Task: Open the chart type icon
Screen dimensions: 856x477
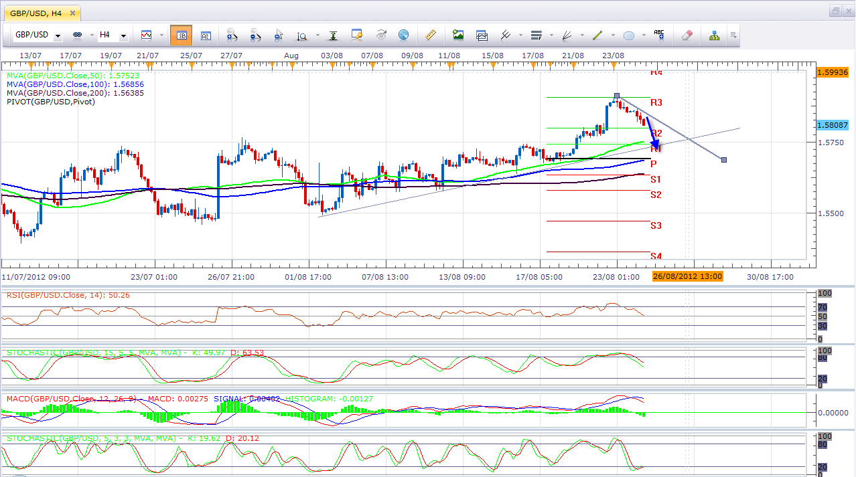Action: [146, 35]
